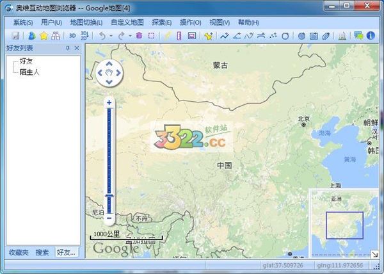This screenshot has height=274, width=384.
Task: Select the curved path drawing tool
Action: 249,36
